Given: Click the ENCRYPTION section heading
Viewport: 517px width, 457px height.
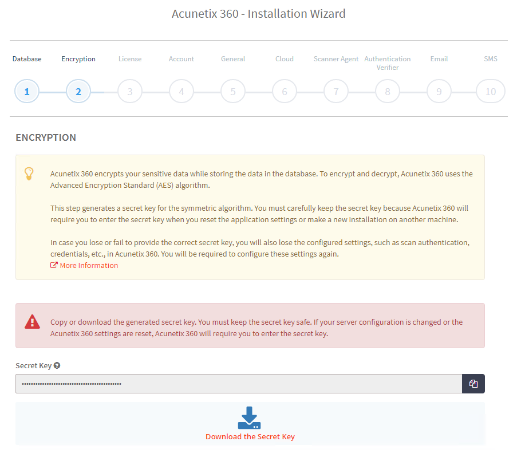Looking at the screenshot, I should point(46,137).
